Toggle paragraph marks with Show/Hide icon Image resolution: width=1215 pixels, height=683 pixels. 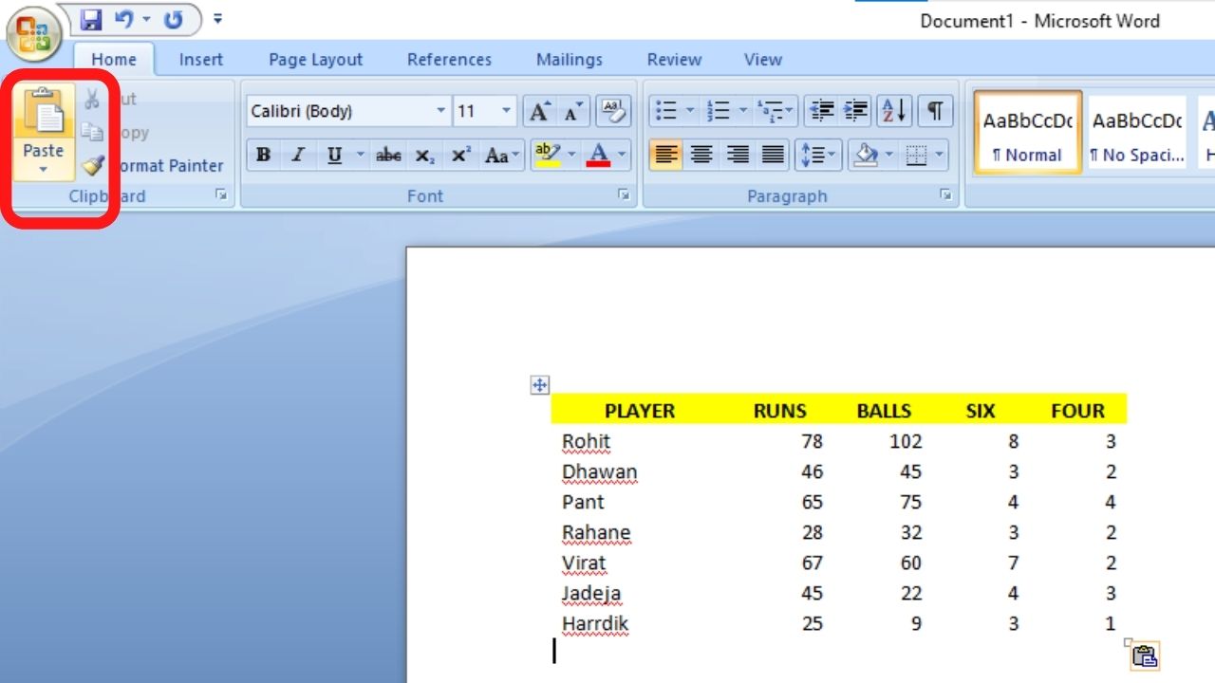tap(935, 110)
